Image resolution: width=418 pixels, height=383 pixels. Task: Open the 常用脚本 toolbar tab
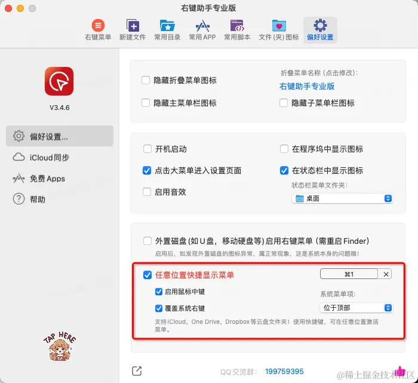coord(237,30)
